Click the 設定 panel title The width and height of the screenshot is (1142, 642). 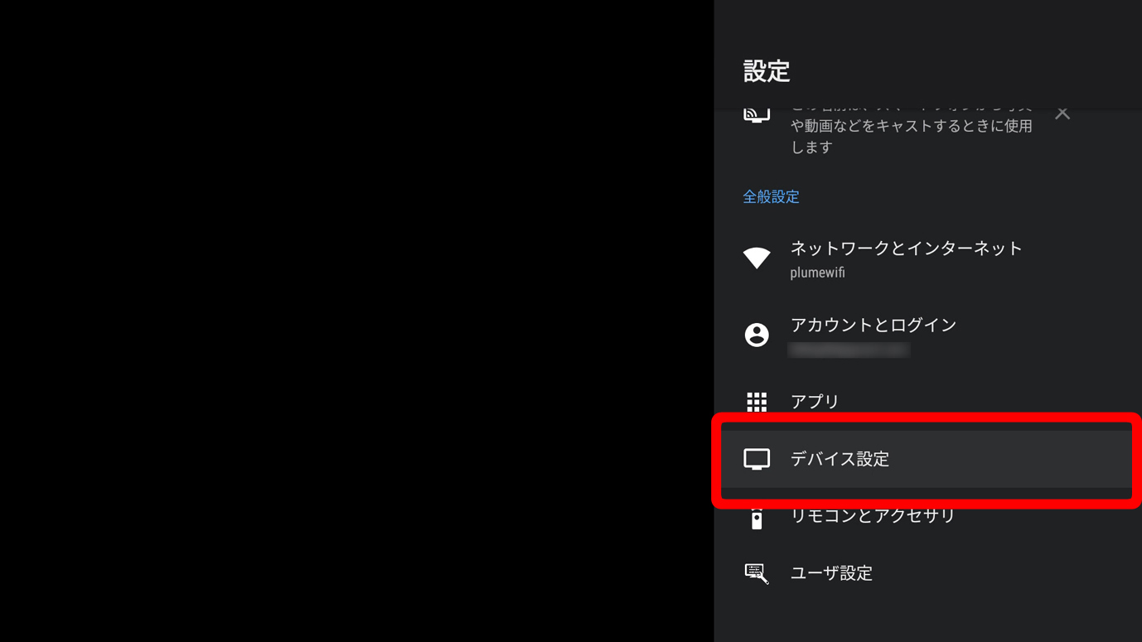(767, 72)
